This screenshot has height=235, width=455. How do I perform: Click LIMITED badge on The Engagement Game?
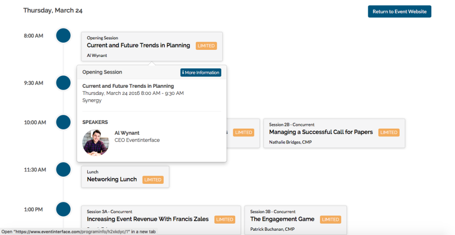pyautogui.click(x=330, y=220)
